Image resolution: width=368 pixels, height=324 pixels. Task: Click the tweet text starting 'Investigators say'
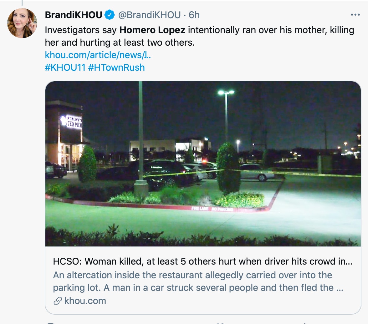[x=81, y=30]
